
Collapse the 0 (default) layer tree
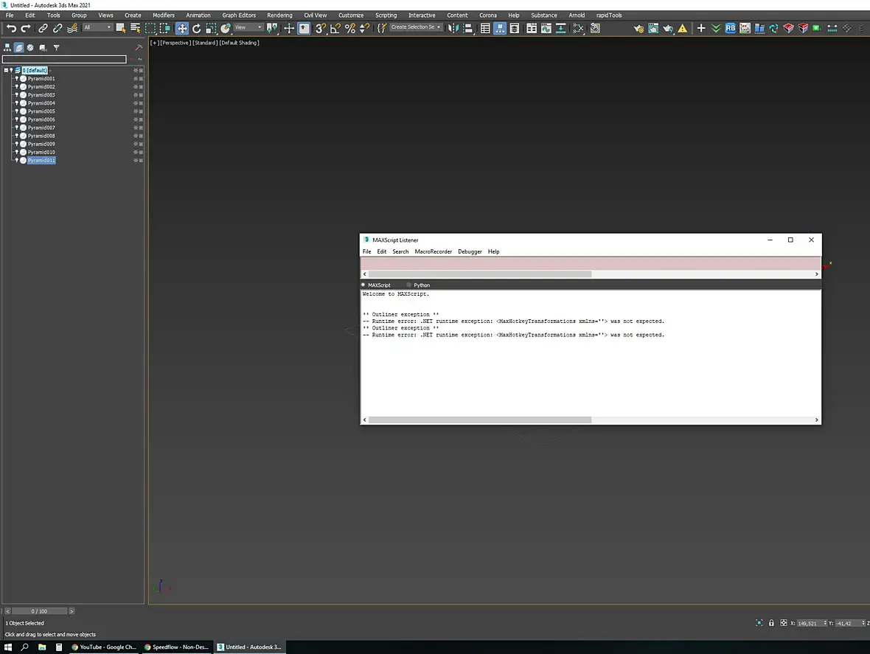point(6,70)
